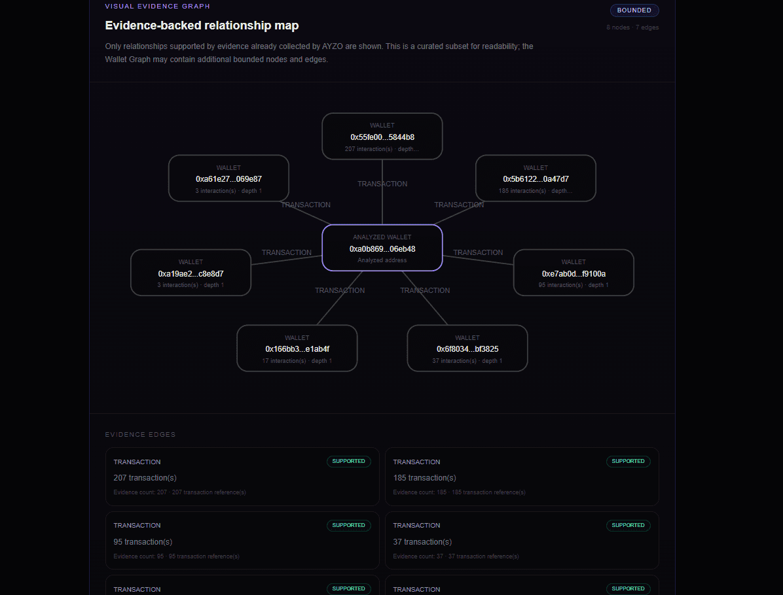Screen dimensions: 783x595
Task: Select wallet node 0xe7ab0d...f9100a
Action: pos(574,272)
